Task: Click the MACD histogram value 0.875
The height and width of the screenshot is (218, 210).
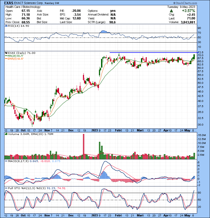Action: click(56, 161)
